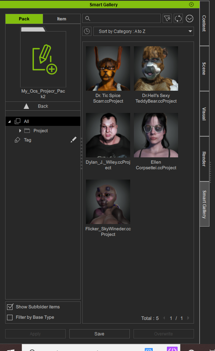
Task: Click the clock history icon
Action: [x=87, y=31]
